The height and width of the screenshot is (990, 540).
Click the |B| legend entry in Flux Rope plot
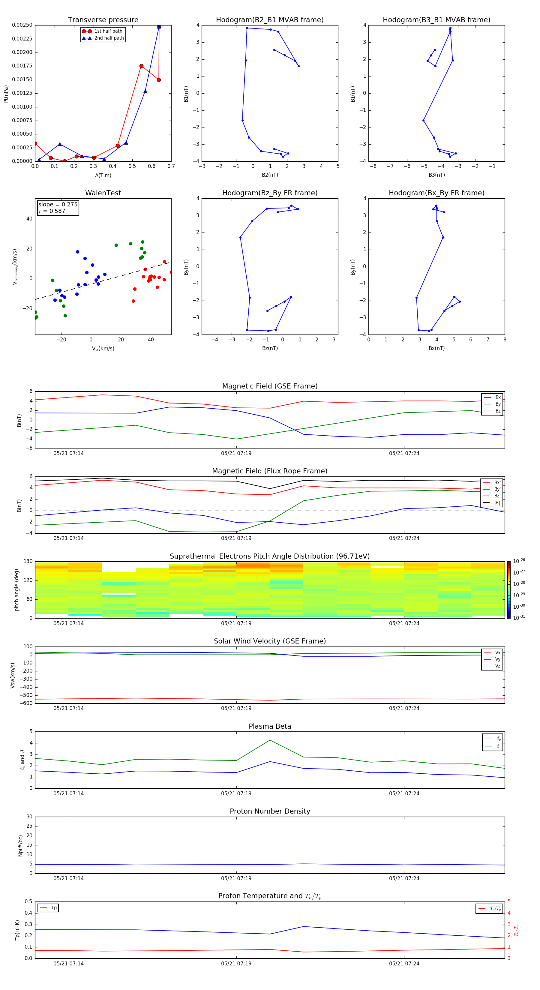(492, 503)
